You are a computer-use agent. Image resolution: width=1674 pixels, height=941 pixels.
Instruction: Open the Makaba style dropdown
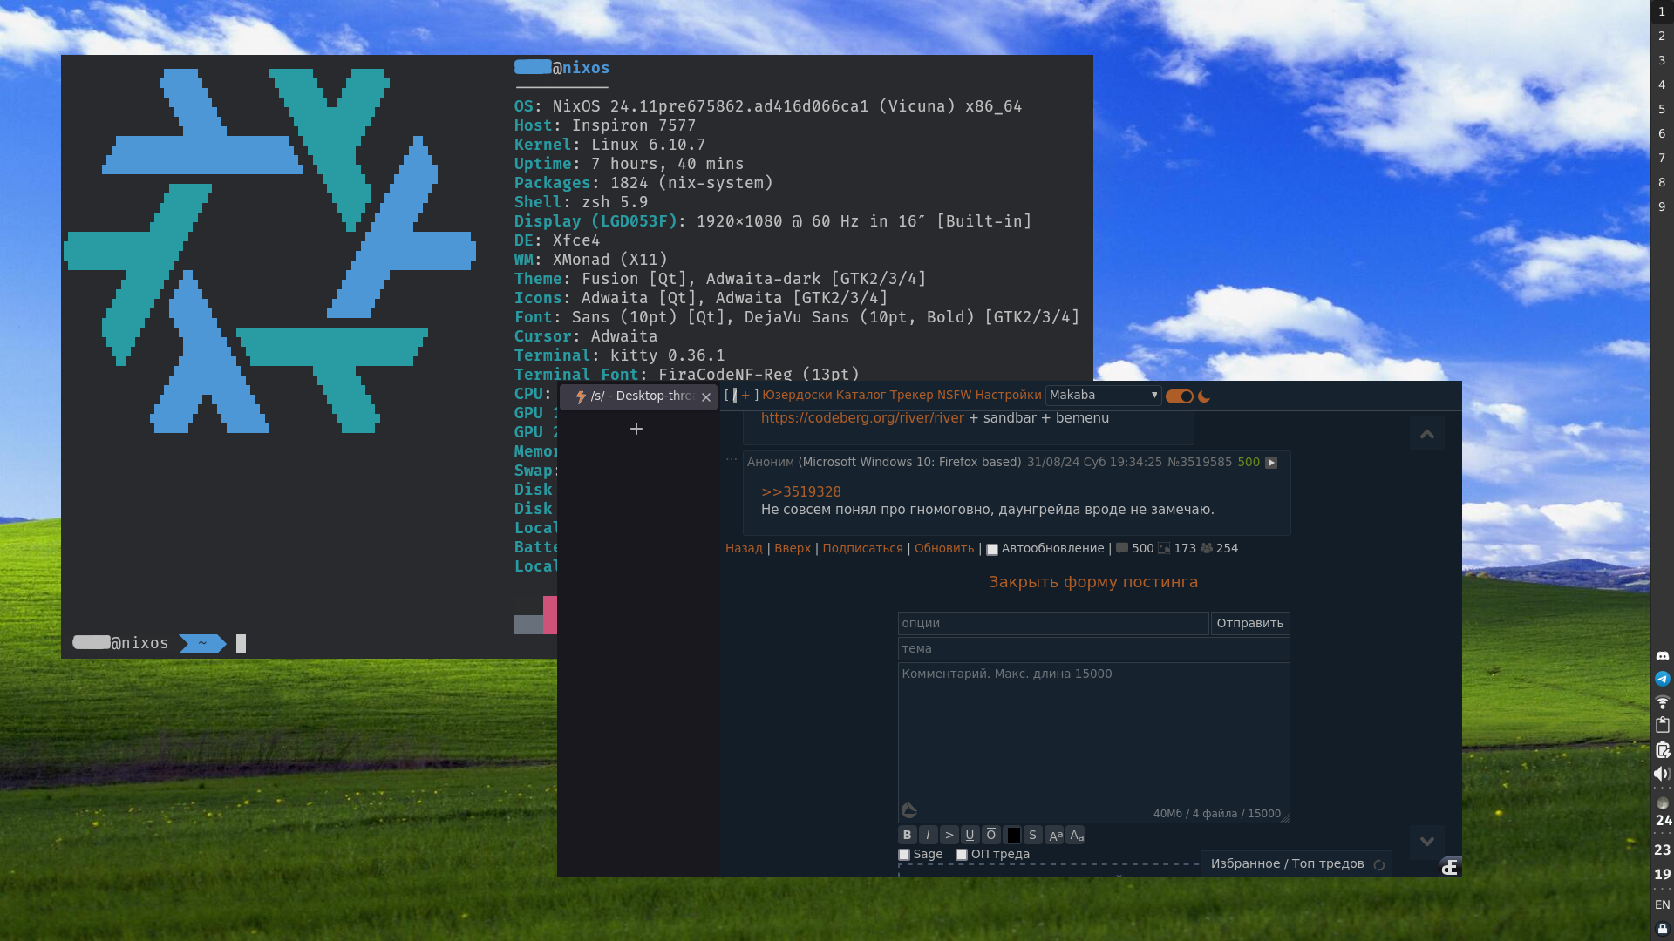1103,395
